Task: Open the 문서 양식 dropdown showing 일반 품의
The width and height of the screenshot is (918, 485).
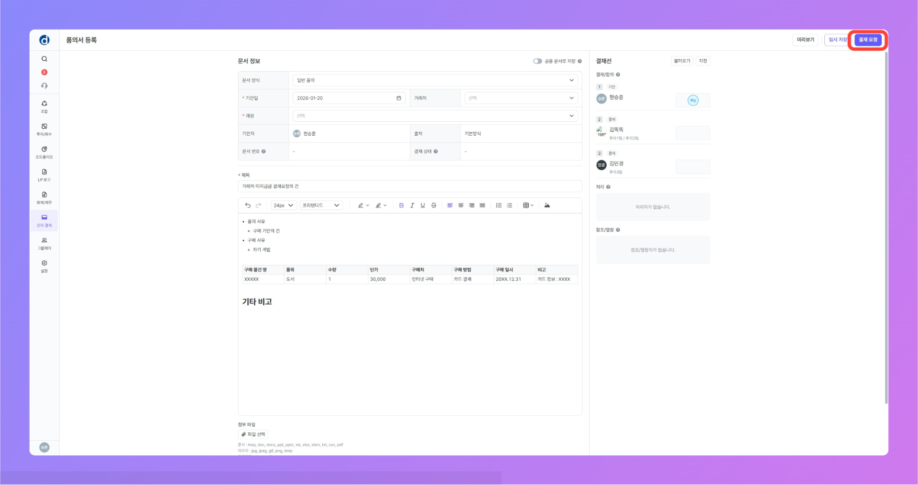Action: point(435,80)
